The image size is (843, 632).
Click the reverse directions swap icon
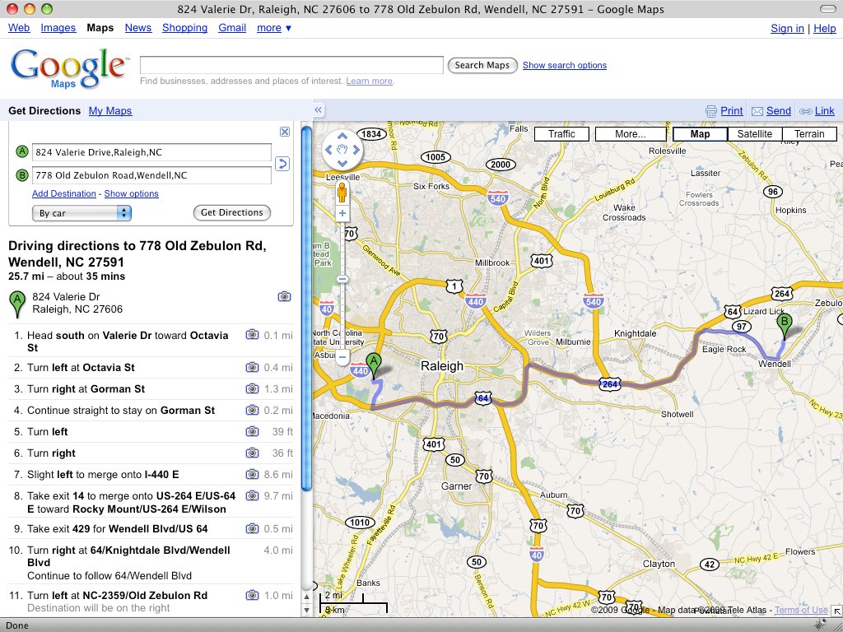click(282, 164)
